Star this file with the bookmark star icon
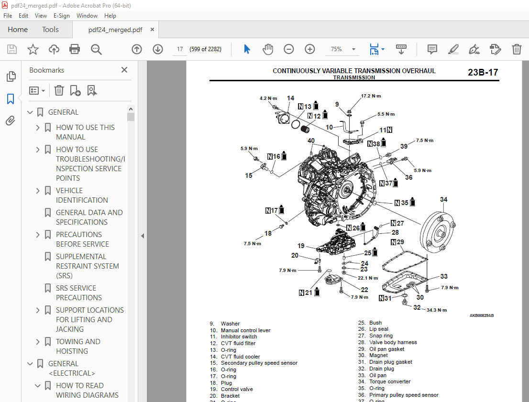 pos(33,49)
